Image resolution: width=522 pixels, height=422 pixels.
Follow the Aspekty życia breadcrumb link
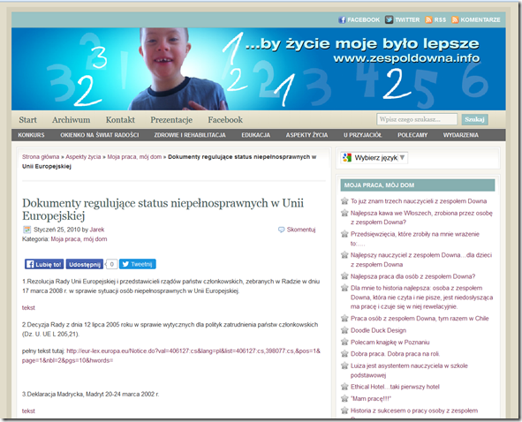click(x=83, y=157)
